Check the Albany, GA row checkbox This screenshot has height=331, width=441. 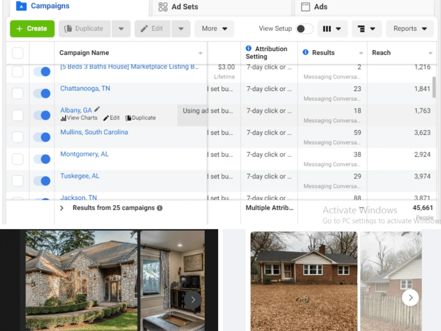click(x=18, y=115)
